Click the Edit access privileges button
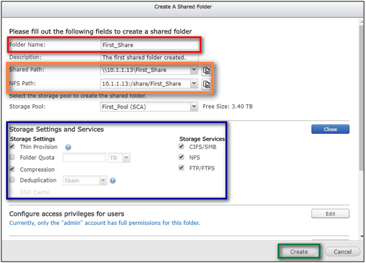 coord(331,214)
